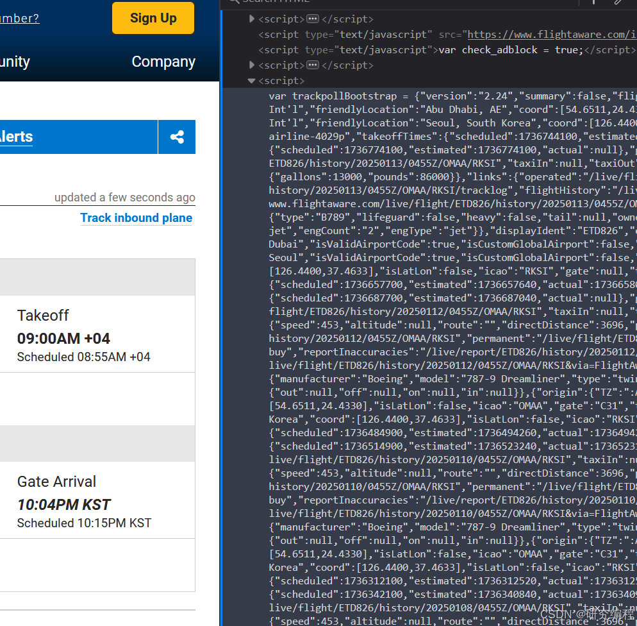
Task: Click the code line with scheduled 1736342100
Action: pos(452,595)
